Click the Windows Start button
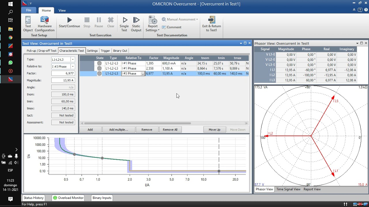 pos(10,4)
